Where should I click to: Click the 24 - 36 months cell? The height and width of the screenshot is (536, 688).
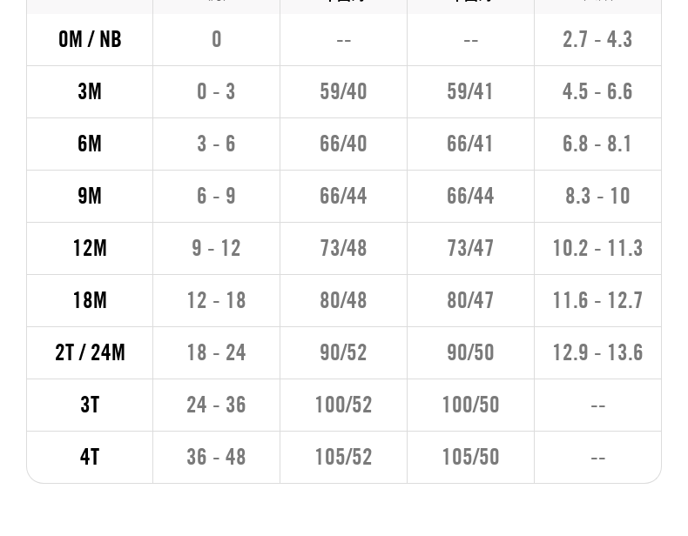(x=216, y=405)
